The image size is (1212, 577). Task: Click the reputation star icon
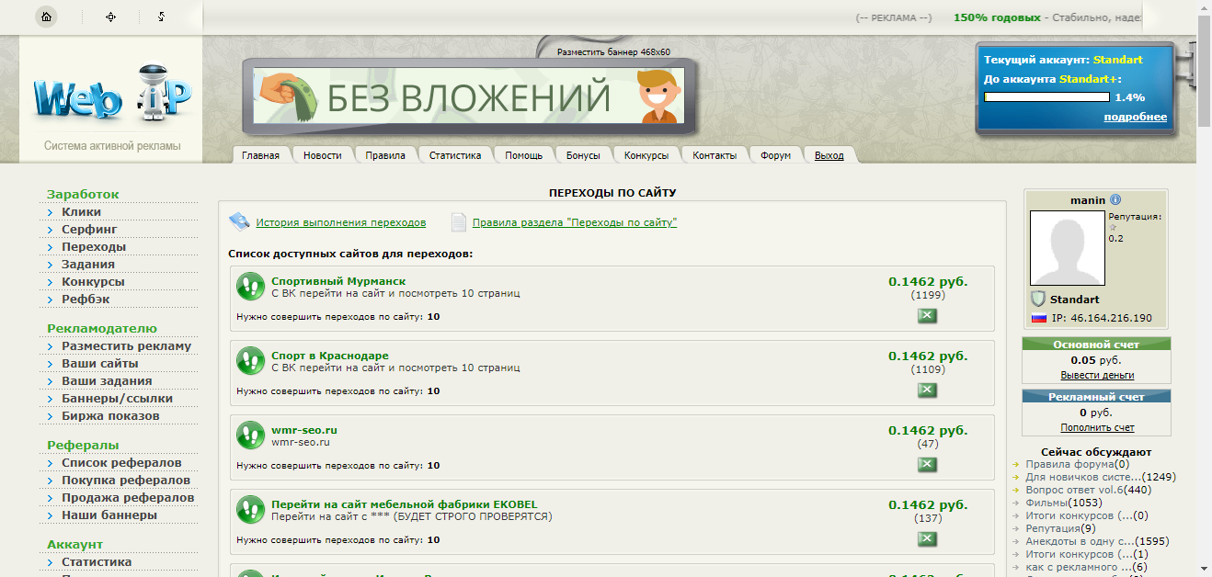pos(1113,228)
